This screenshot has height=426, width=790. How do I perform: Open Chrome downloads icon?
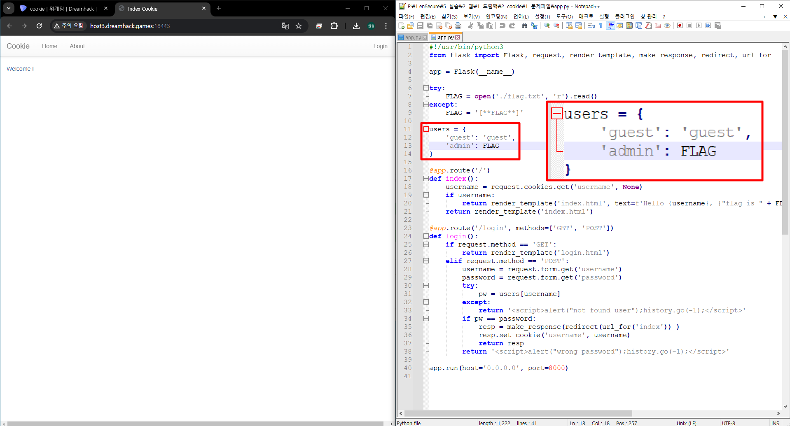pos(356,26)
